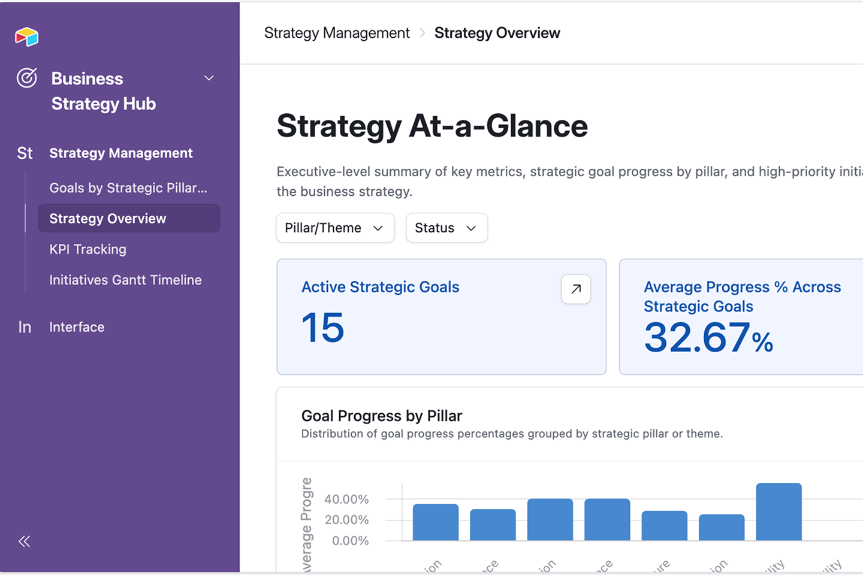Click the In icon for Interface

(x=25, y=327)
